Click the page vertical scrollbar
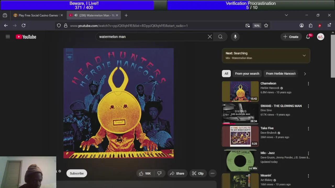 [x=333, y=56]
